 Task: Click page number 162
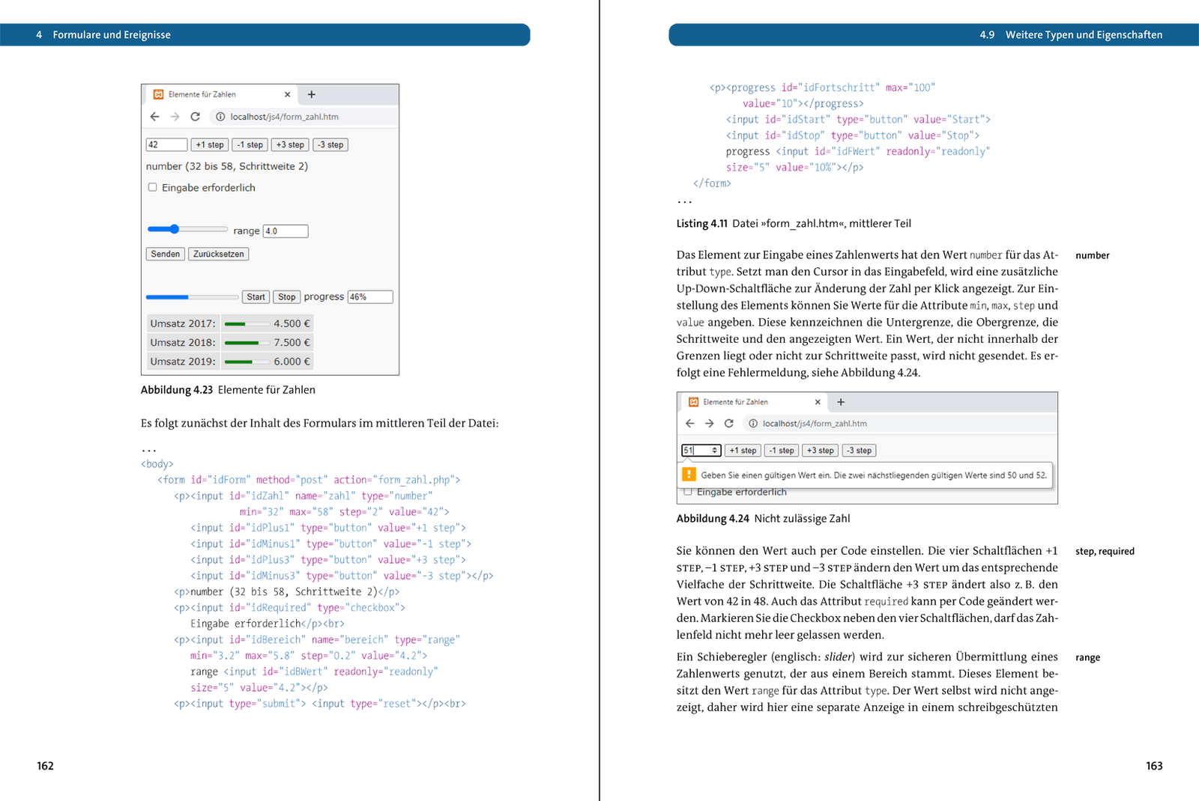tap(45, 766)
